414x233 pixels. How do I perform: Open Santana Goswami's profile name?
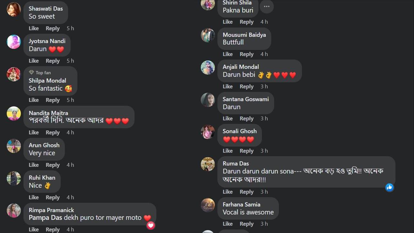(246, 99)
